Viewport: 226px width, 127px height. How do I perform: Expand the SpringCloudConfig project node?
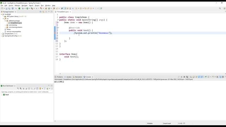[1, 36]
